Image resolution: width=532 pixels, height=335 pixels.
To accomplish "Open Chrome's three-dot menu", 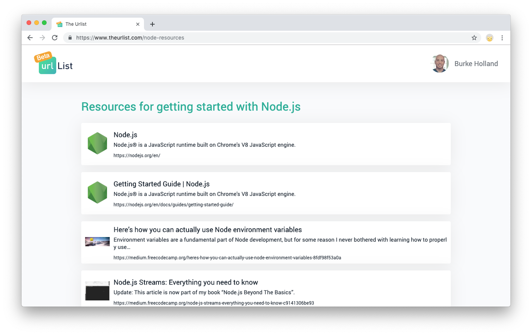I will click(502, 38).
